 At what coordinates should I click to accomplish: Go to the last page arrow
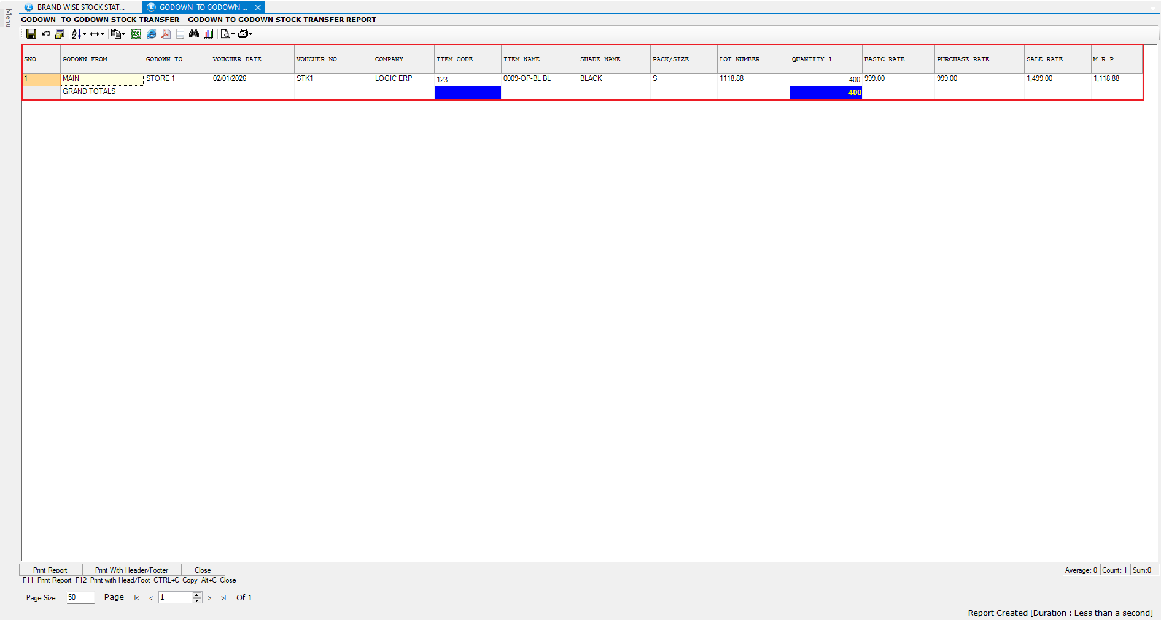[x=223, y=598]
